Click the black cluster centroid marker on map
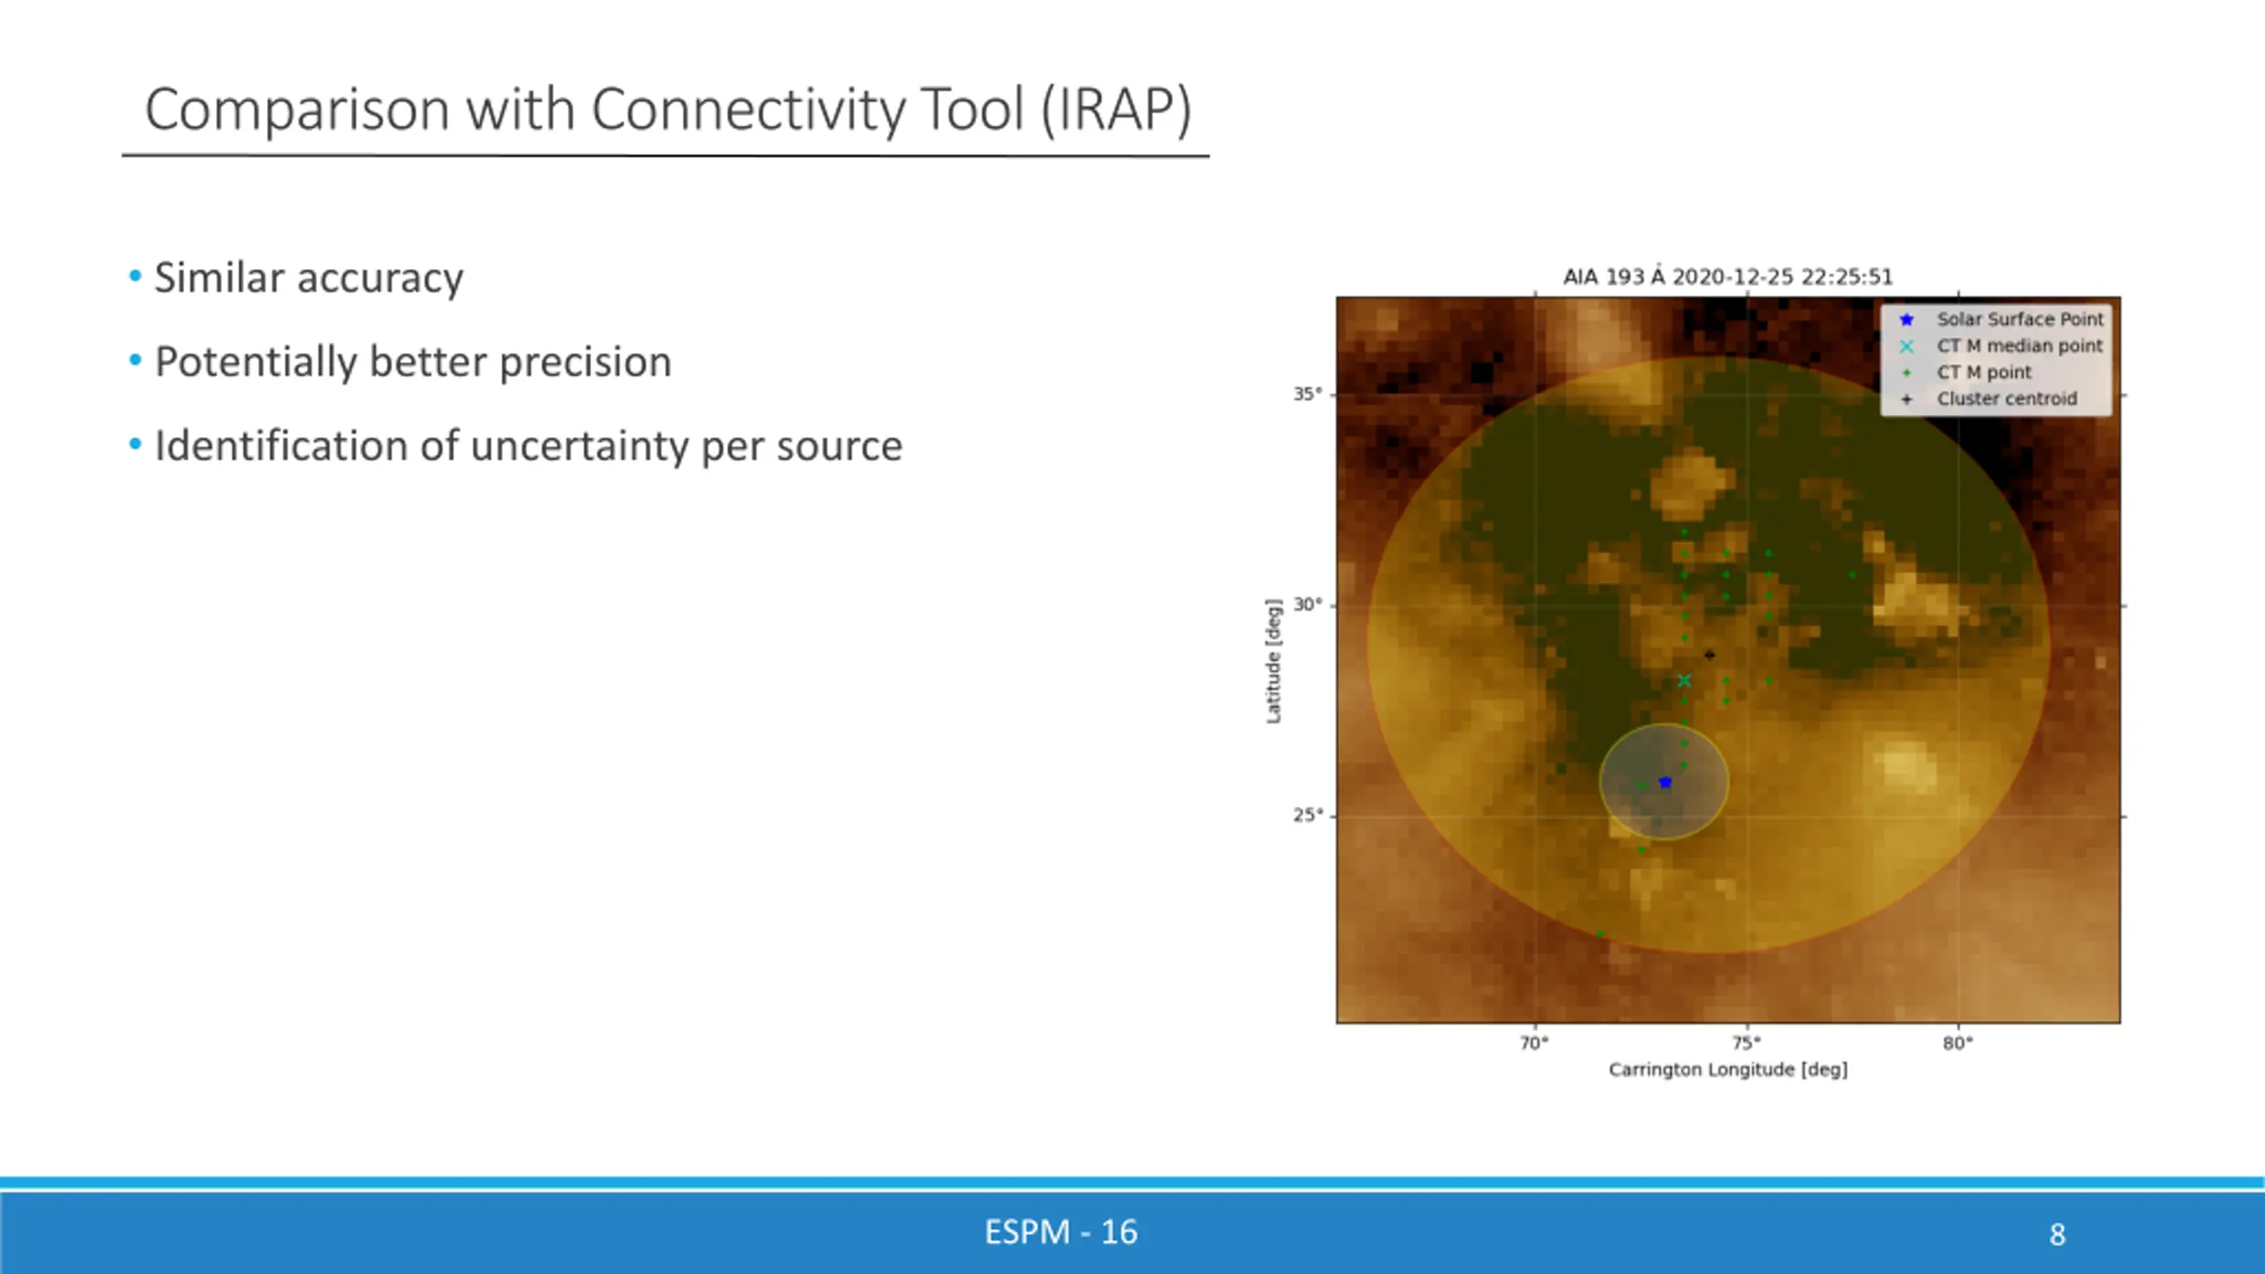The image size is (2265, 1274). [1709, 655]
